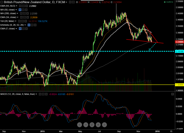This screenshot has height=133, width=184.
Task: Open settings for EMA (7, close)
Action: tap(23, 29)
